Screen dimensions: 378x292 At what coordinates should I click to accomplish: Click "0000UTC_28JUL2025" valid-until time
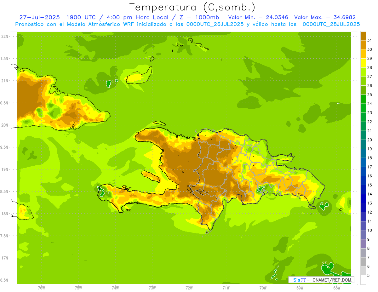pyautogui.click(x=331, y=24)
